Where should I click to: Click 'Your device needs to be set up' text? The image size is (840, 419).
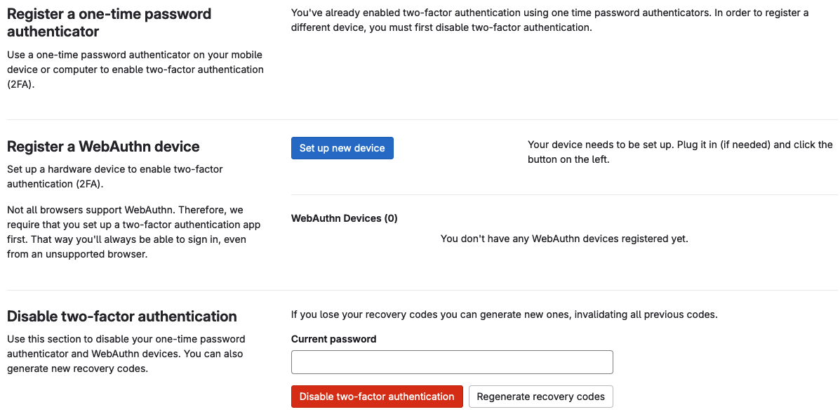tap(679, 152)
